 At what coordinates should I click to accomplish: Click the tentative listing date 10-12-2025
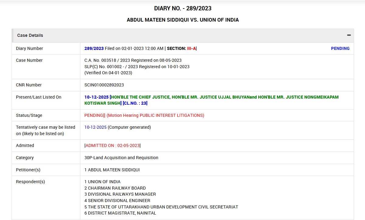click(95, 127)
